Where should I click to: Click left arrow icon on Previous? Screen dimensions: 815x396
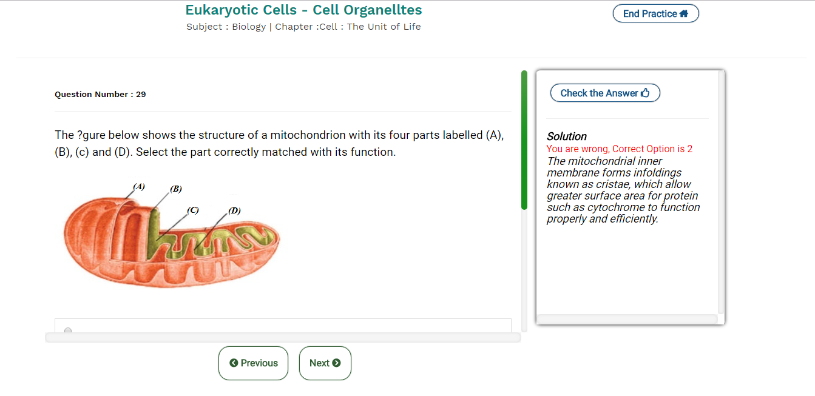[x=234, y=363]
